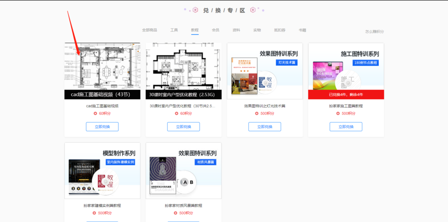Open the 会员 tab
The width and height of the screenshot is (448, 222).
click(x=216, y=30)
